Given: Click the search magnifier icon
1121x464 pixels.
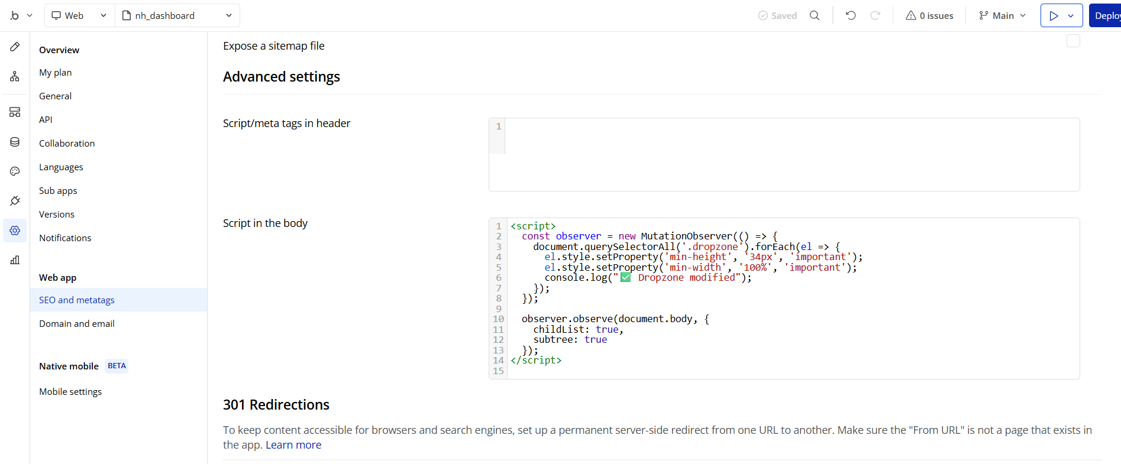Looking at the screenshot, I should (x=815, y=15).
